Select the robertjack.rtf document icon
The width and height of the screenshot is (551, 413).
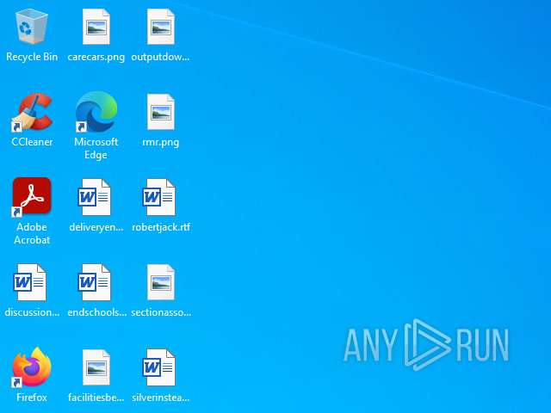(x=158, y=197)
